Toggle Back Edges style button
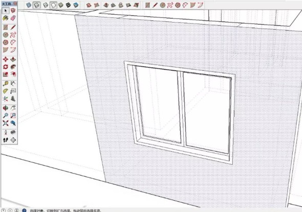302x212 pixels. (x=36, y=5)
